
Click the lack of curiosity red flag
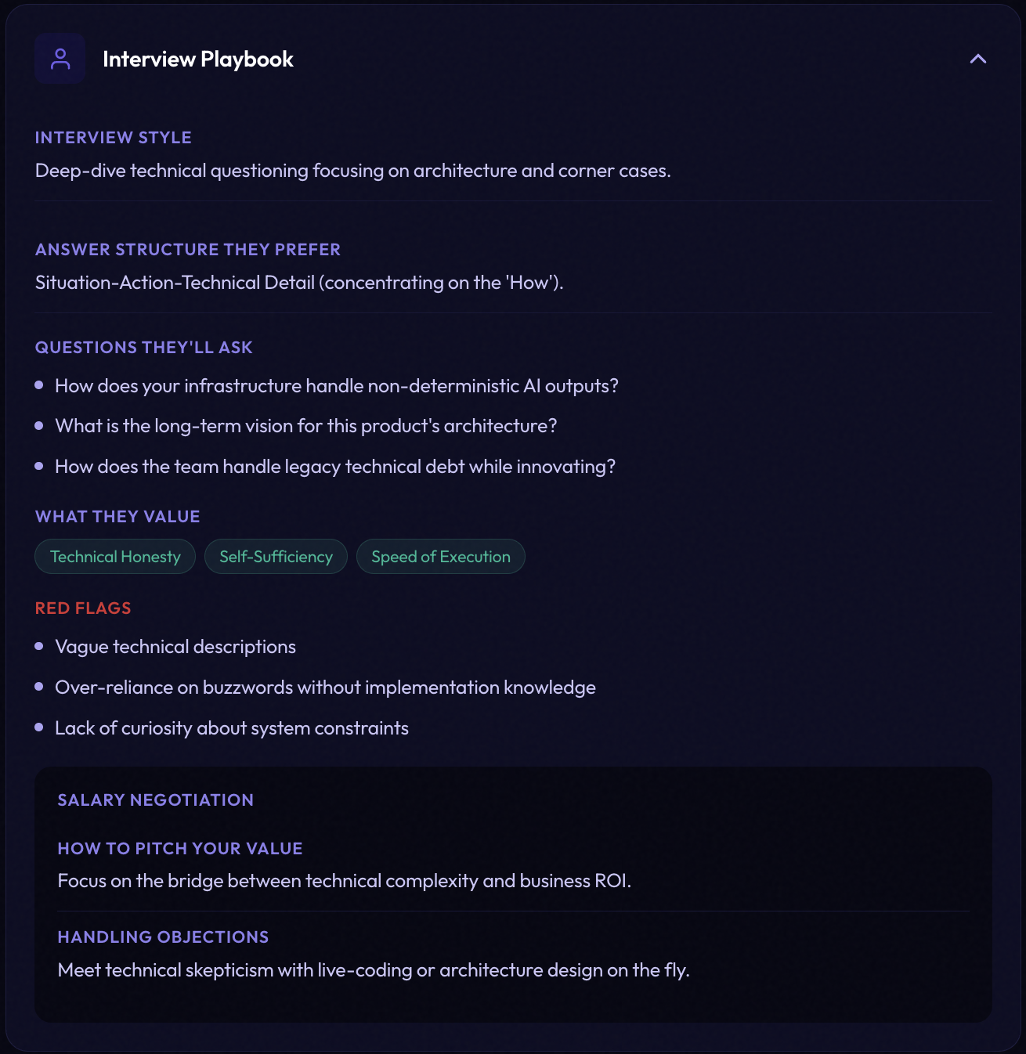pos(232,728)
